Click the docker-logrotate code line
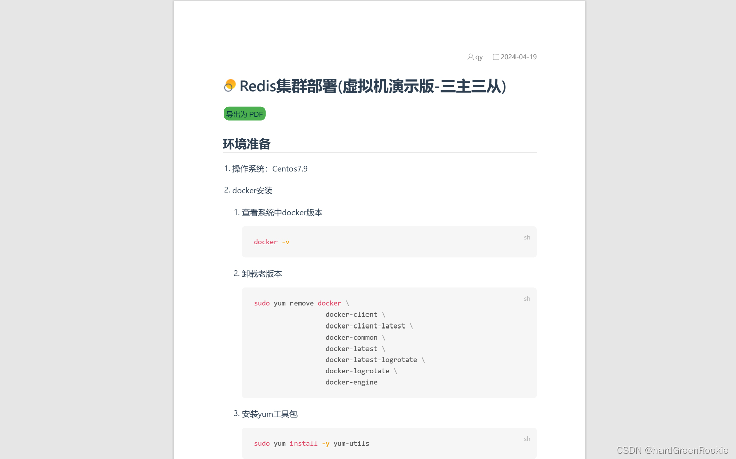 [x=361, y=371]
